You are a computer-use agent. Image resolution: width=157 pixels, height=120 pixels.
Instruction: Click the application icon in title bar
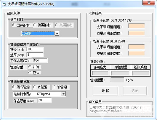4,4
